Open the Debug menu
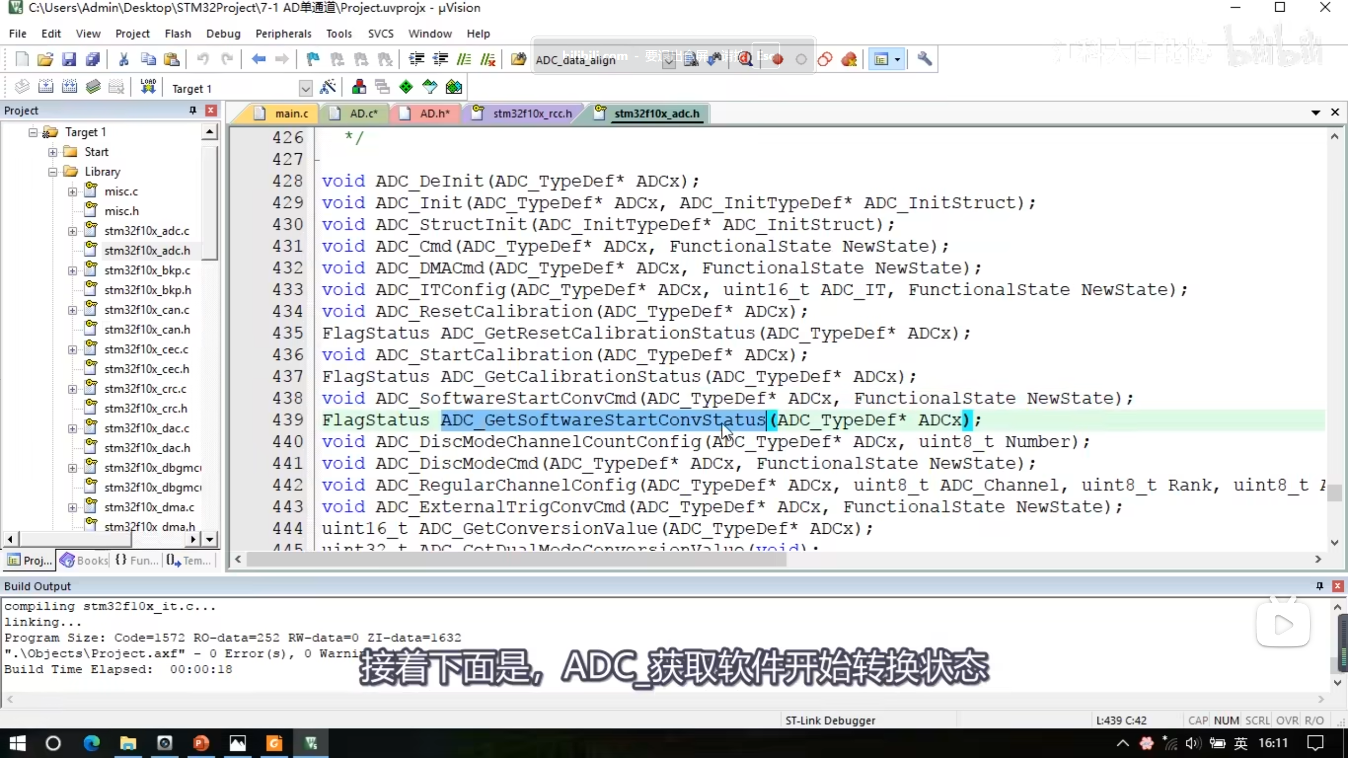This screenshot has height=758, width=1348. tap(223, 34)
